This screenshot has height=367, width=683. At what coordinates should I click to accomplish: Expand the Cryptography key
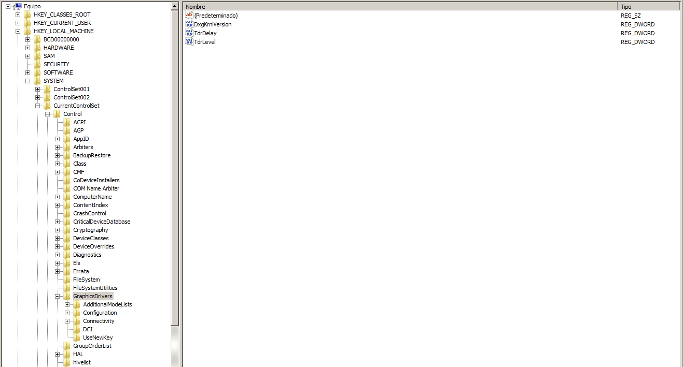(x=57, y=230)
